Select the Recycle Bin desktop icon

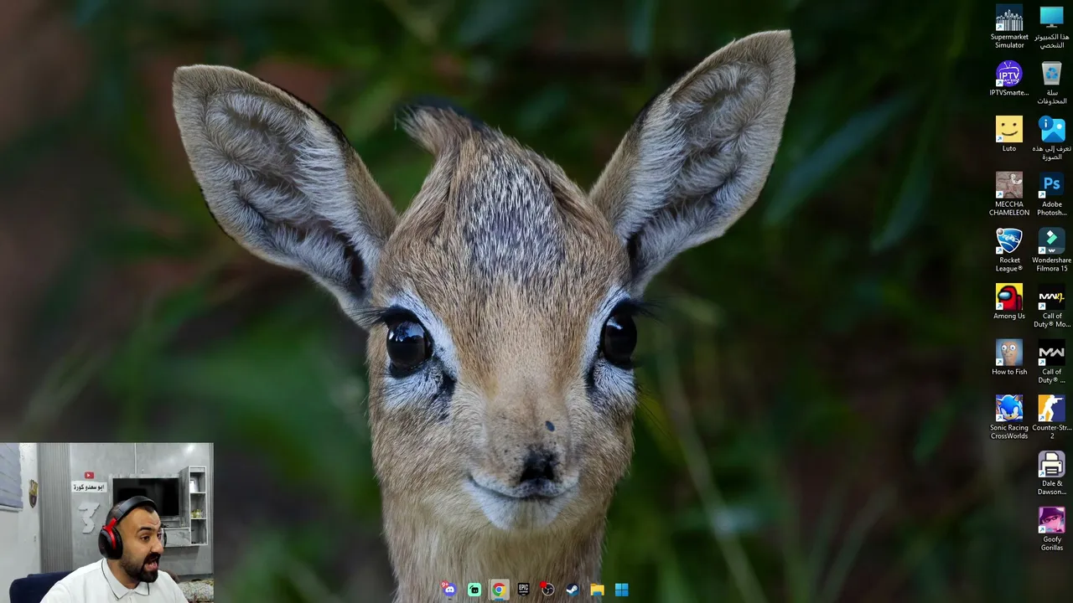[1051, 83]
